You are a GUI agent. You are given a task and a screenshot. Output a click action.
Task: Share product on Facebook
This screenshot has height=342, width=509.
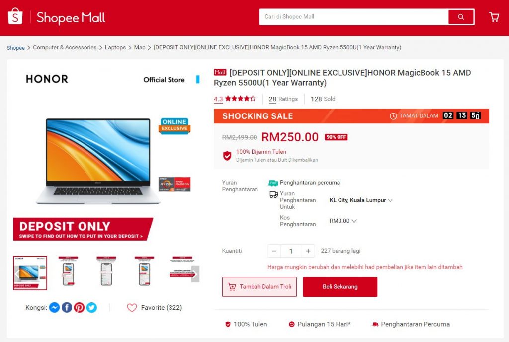coord(67,307)
